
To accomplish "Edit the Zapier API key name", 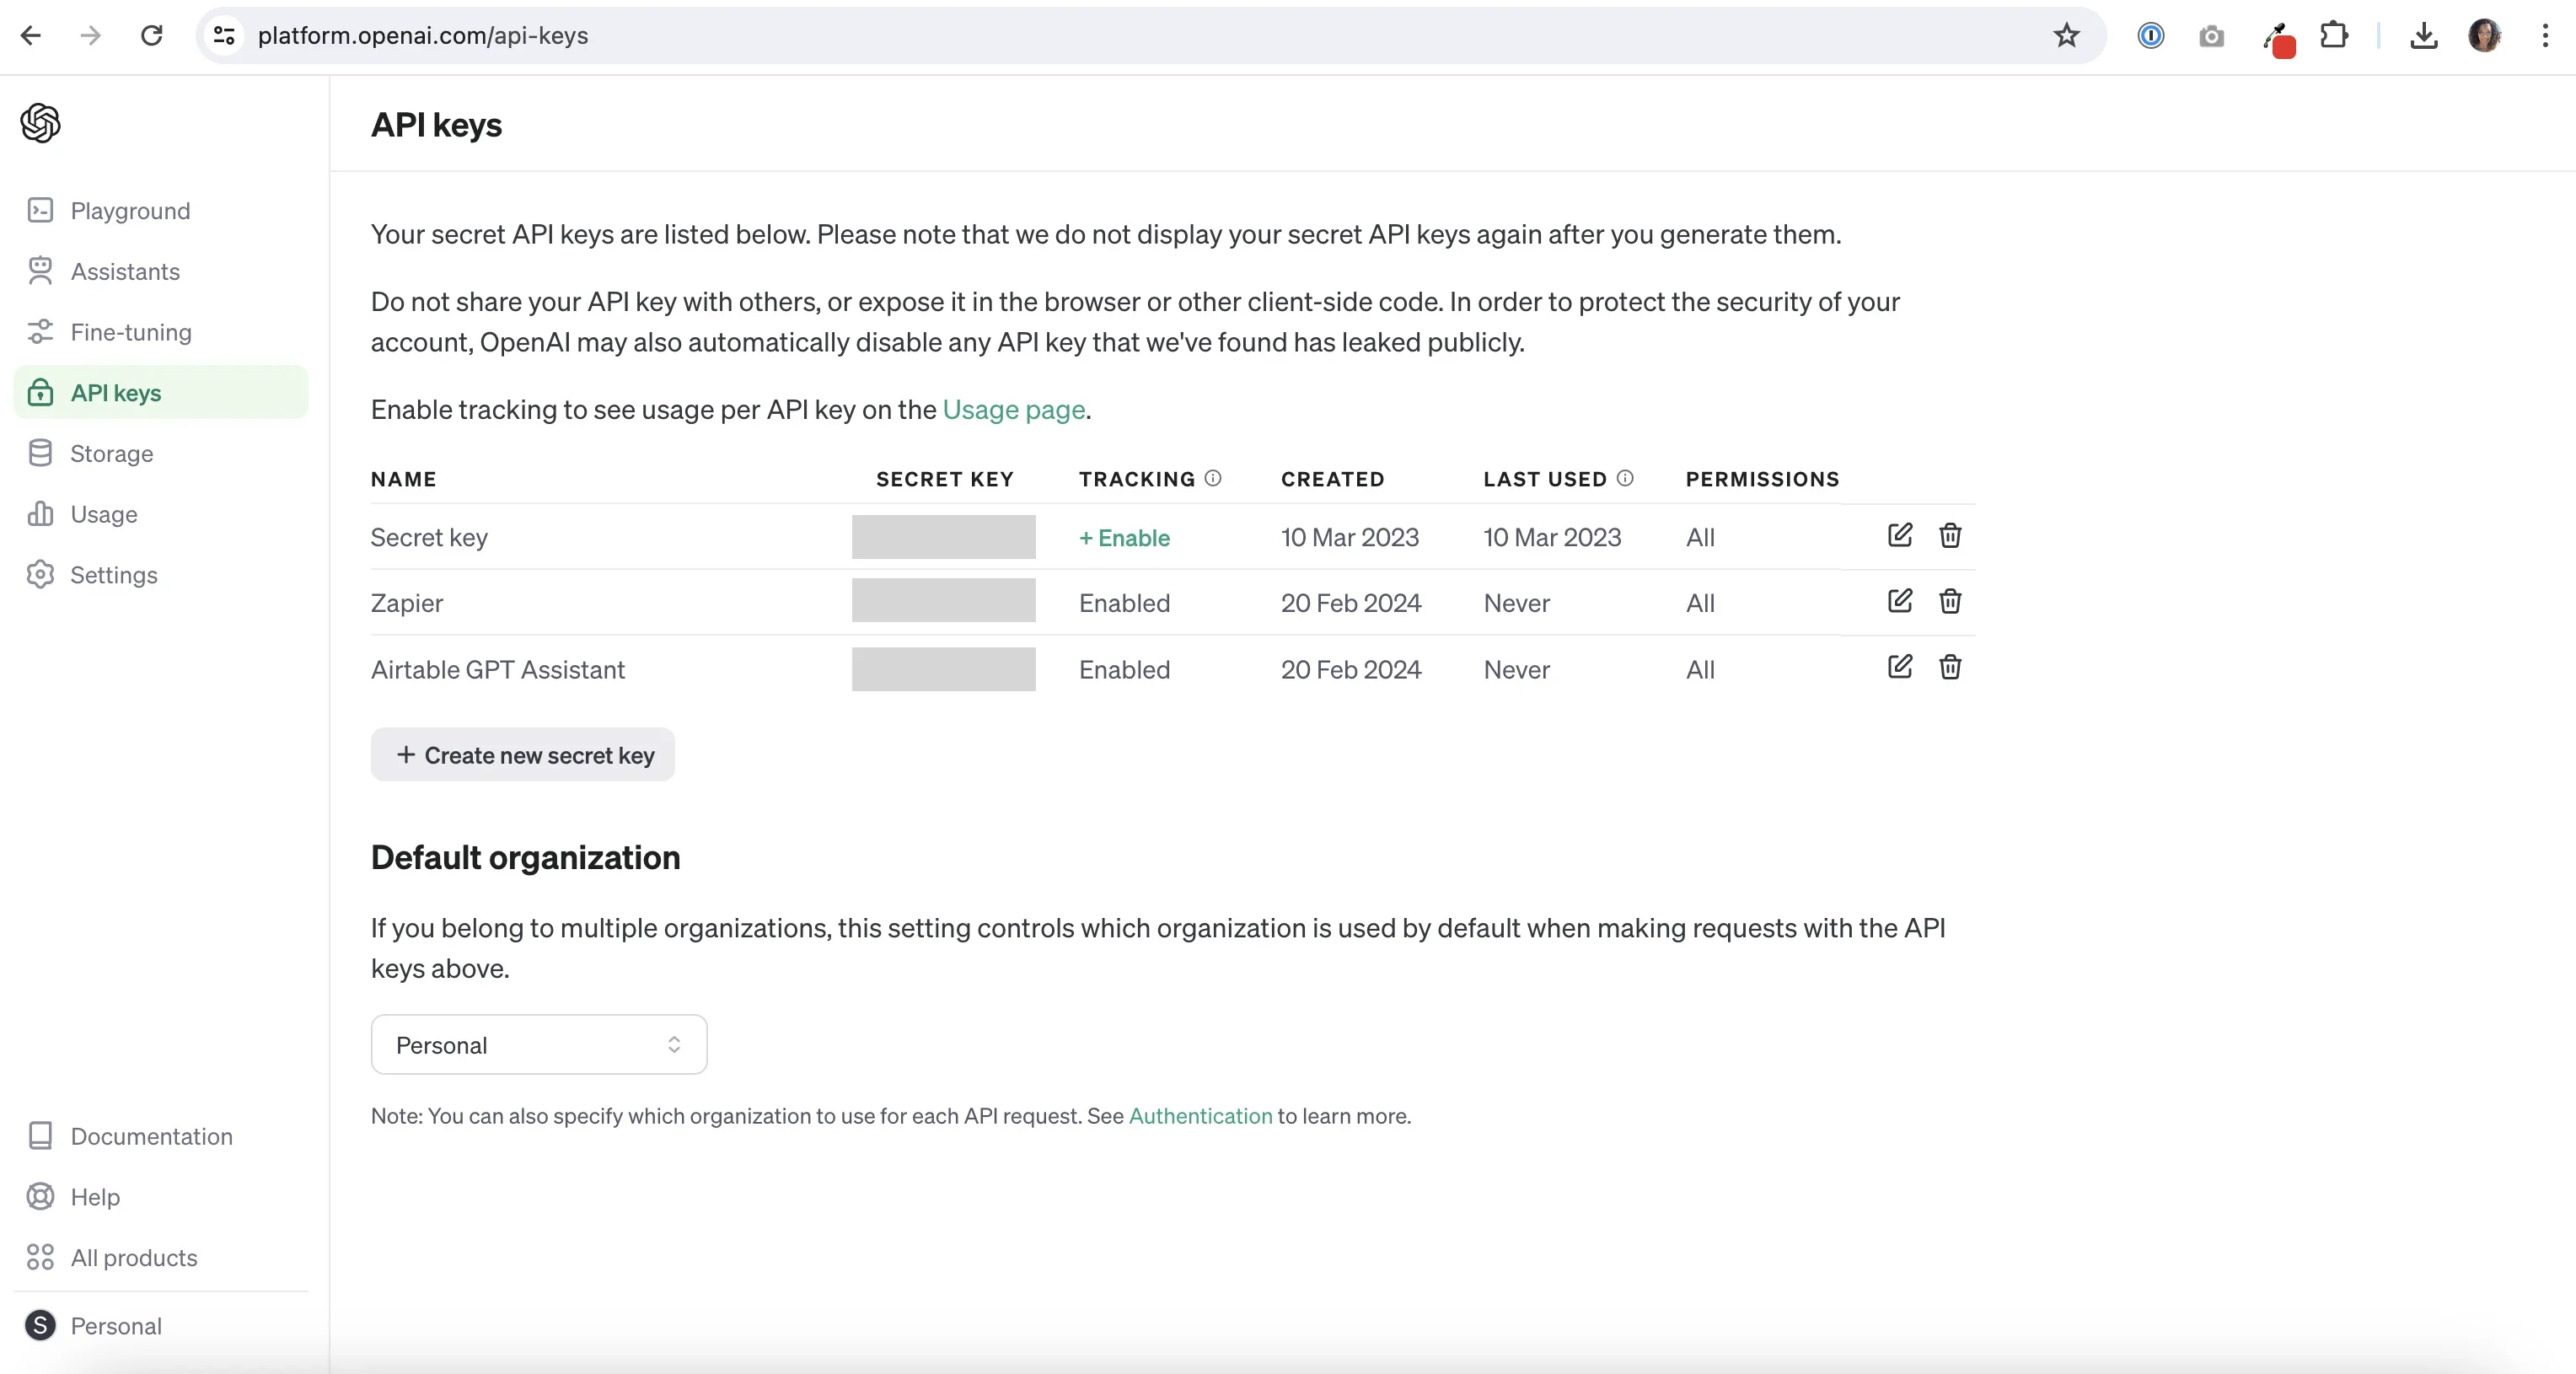I will [1900, 601].
